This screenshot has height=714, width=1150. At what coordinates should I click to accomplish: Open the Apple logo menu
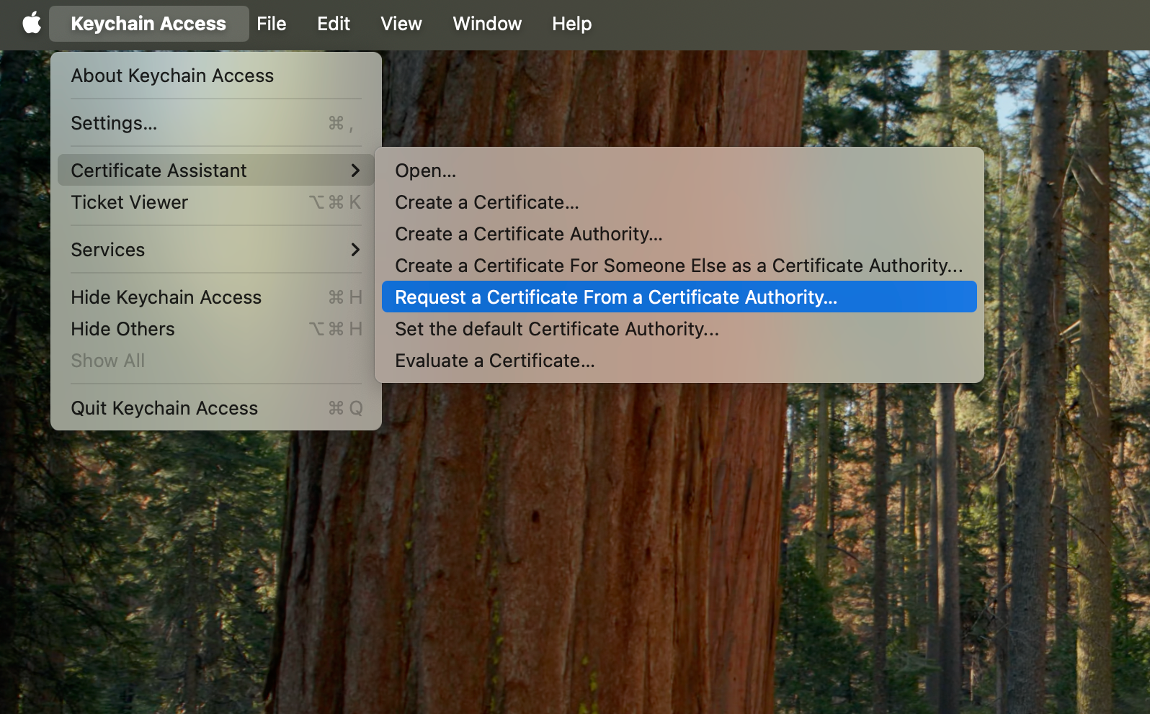[32, 24]
